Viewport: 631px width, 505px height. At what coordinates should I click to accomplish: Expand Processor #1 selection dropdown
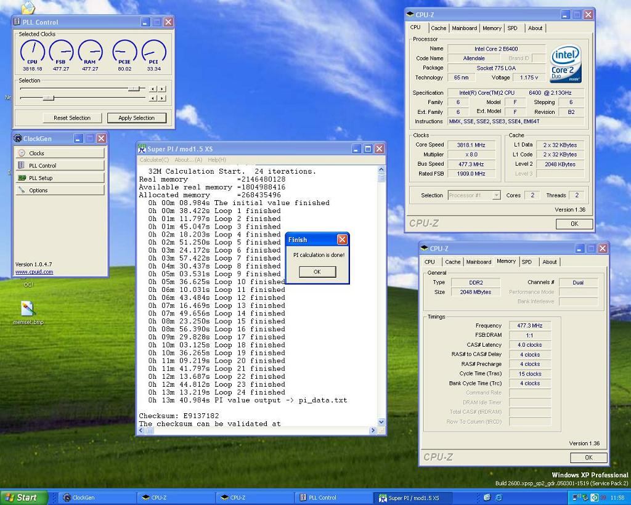pos(496,195)
